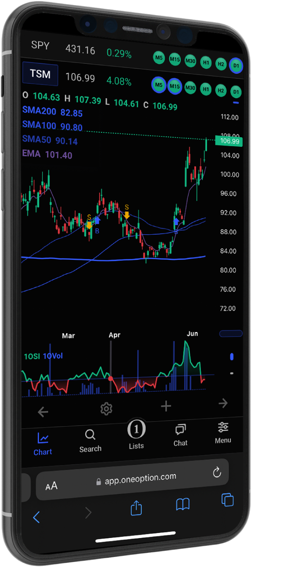Click the SPY ticker label
This screenshot has width=288, height=567.
[41, 46]
